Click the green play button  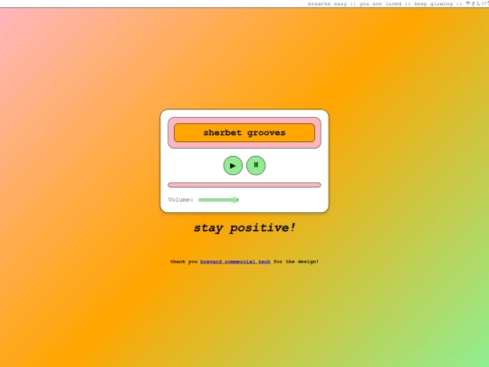coord(233,166)
